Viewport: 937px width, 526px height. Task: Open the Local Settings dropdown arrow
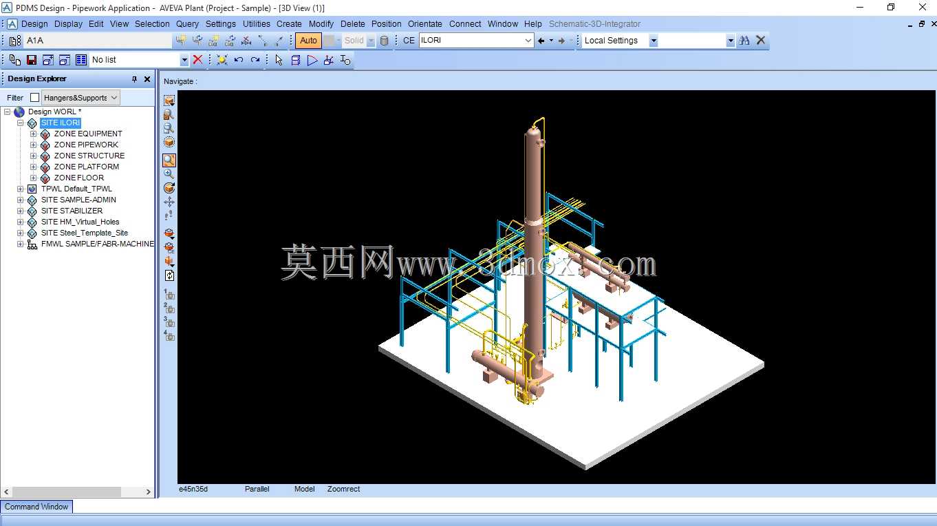coord(654,41)
